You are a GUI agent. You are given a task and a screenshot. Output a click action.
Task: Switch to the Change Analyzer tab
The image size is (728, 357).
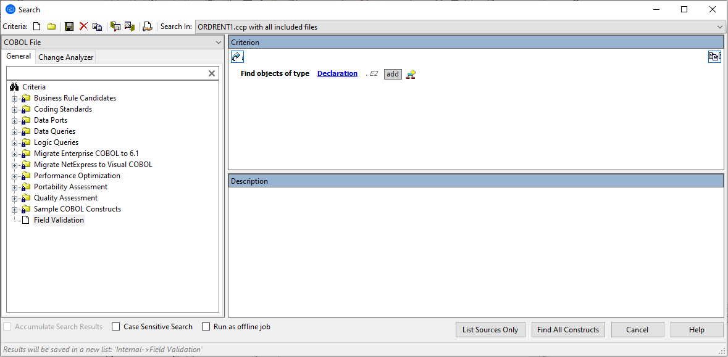tap(65, 57)
